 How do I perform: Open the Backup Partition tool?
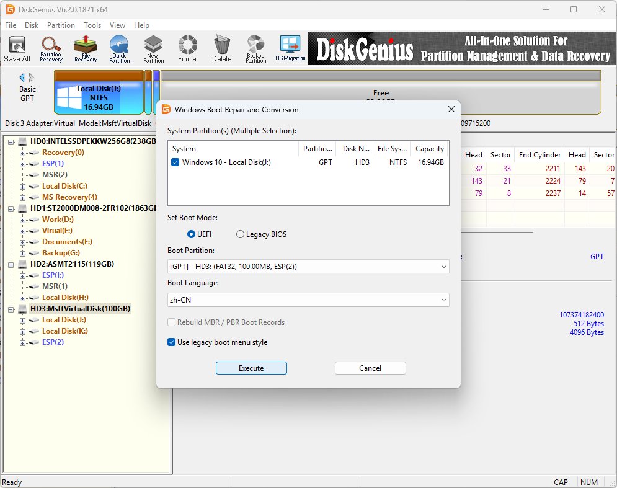point(255,49)
